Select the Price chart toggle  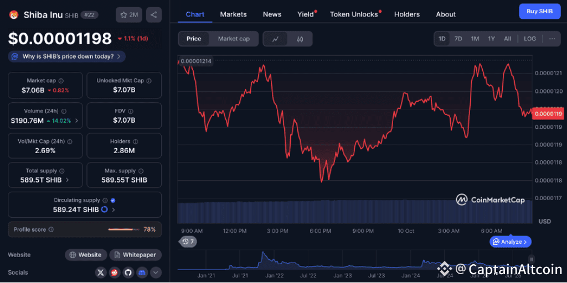point(194,39)
